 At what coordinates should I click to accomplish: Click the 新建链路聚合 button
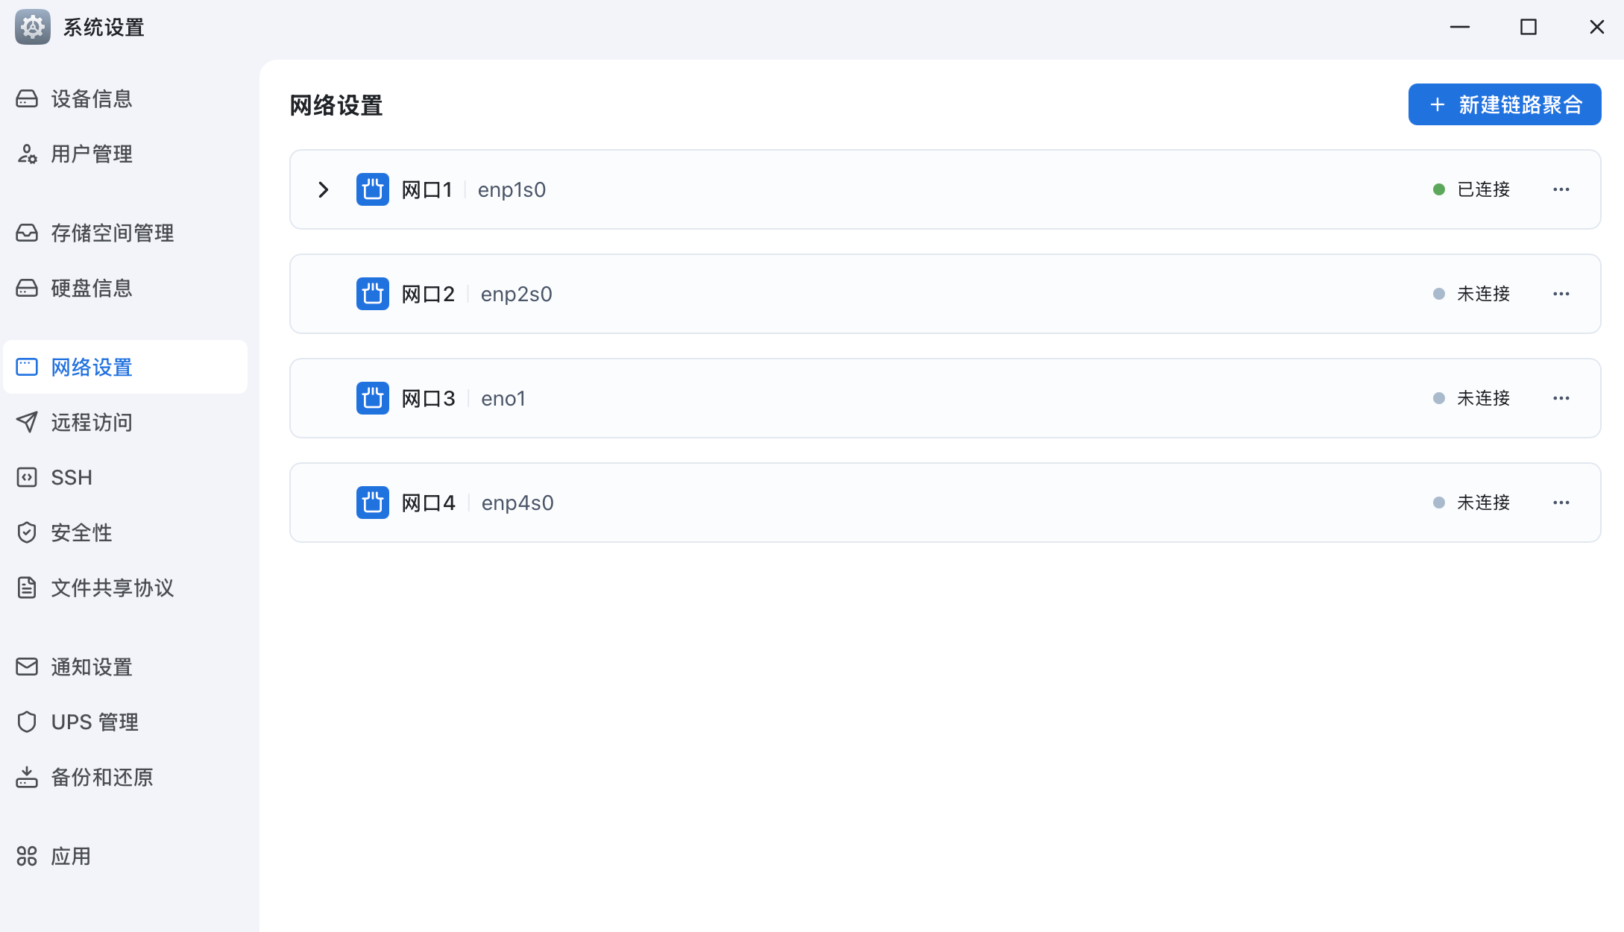[x=1504, y=104]
